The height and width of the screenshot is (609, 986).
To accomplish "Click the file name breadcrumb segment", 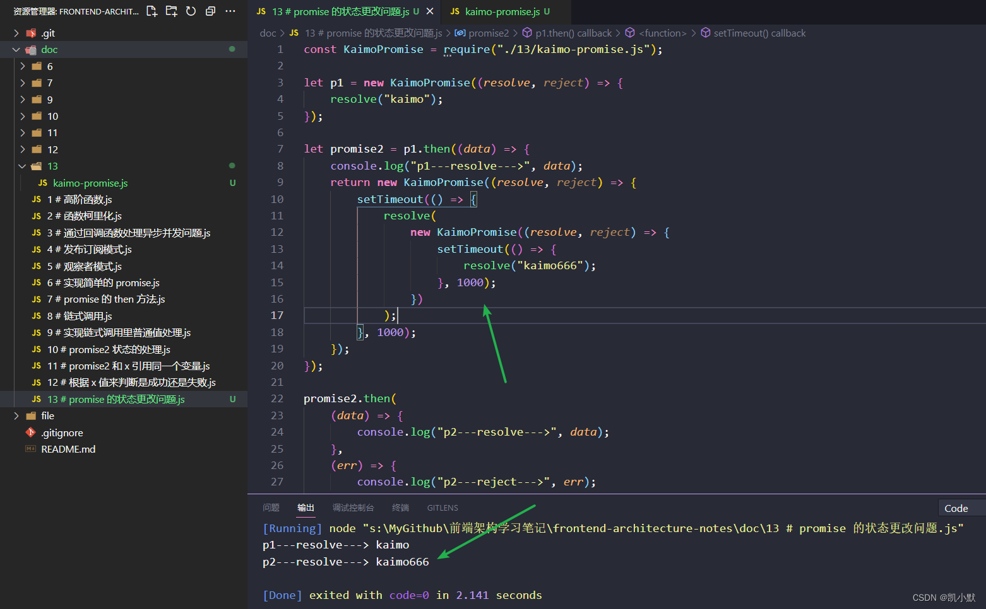I will coord(373,33).
